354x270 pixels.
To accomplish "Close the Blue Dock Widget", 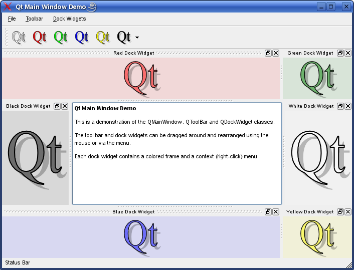I will [276, 212].
